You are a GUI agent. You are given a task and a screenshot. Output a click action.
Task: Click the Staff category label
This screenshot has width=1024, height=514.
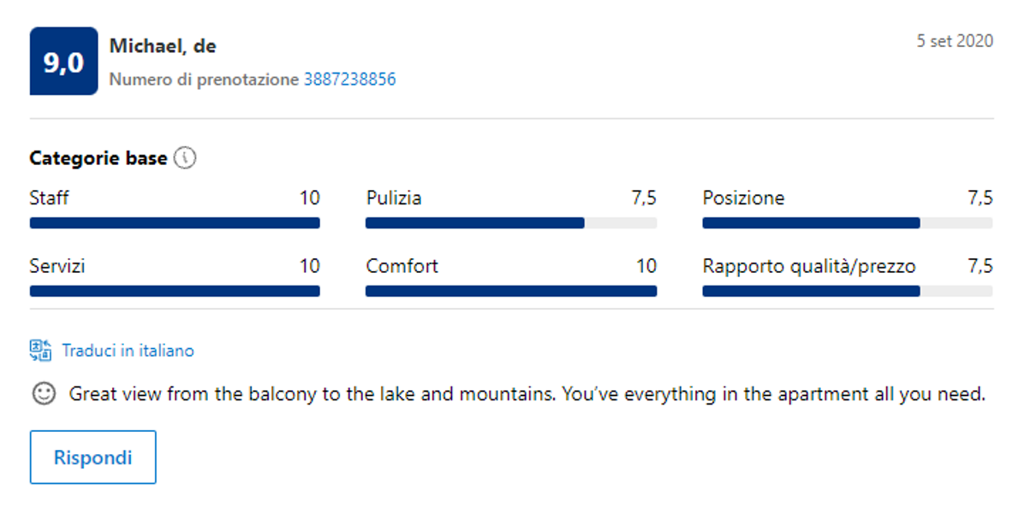tap(49, 198)
